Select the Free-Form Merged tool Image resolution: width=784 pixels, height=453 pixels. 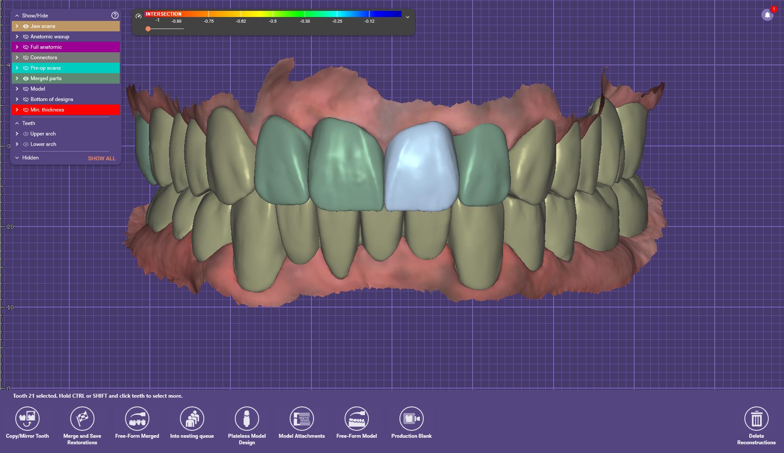(137, 419)
